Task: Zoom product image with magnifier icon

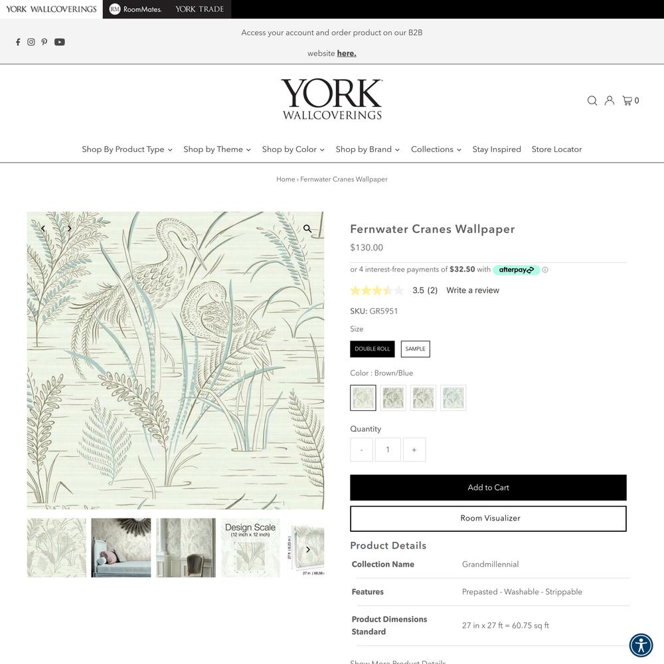Action: [307, 228]
